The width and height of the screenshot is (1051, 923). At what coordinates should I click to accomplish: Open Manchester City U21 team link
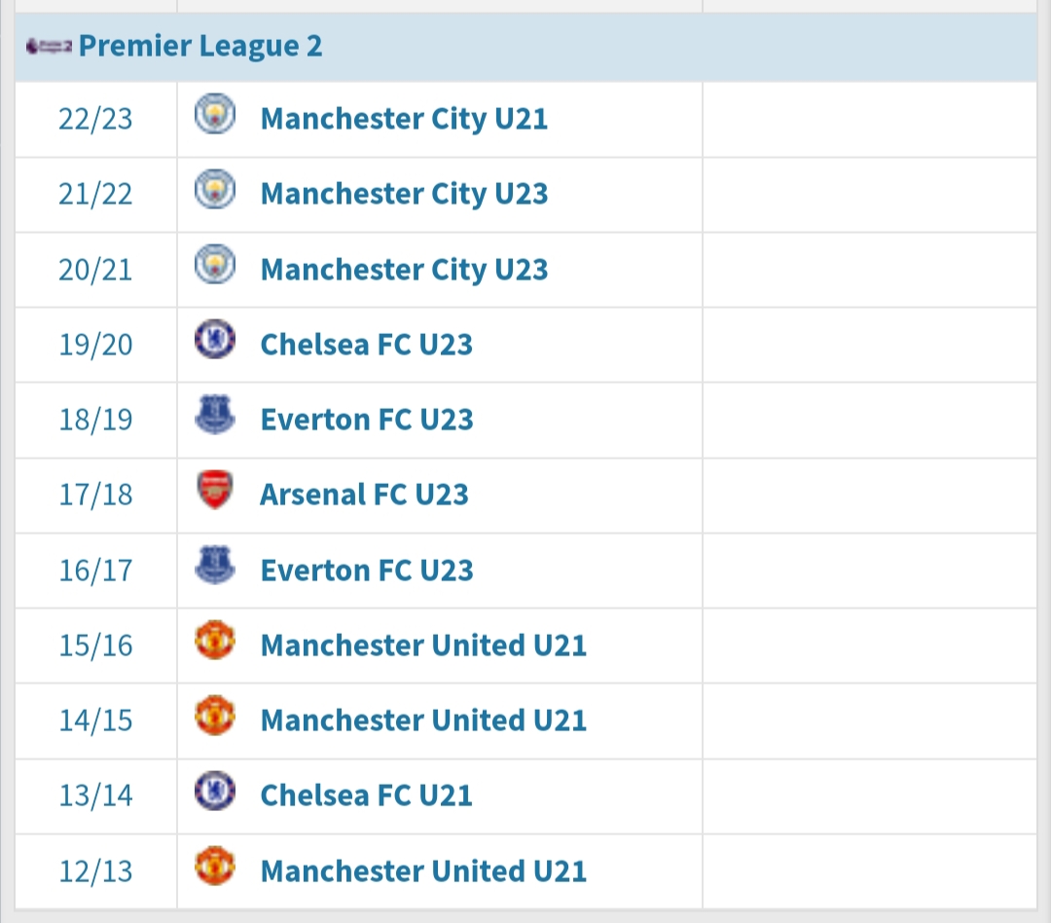(x=404, y=120)
